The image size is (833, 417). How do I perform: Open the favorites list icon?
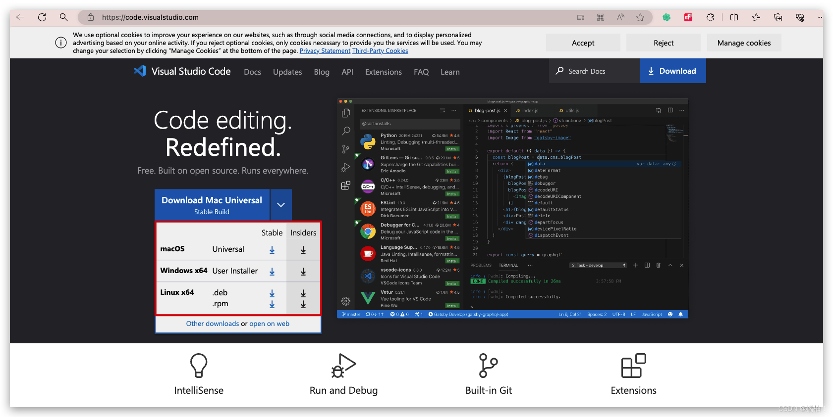click(x=756, y=17)
